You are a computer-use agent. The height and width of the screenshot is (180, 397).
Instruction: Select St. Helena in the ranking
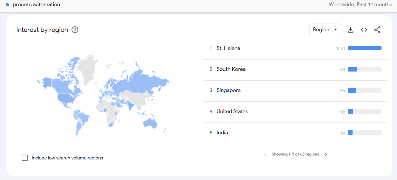pyautogui.click(x=228, y=48)
